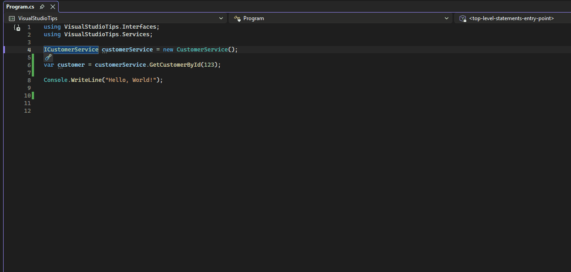Click the customer variable on line 6
This screenshot has height=272, width=571.
click(x=71, y=65)
